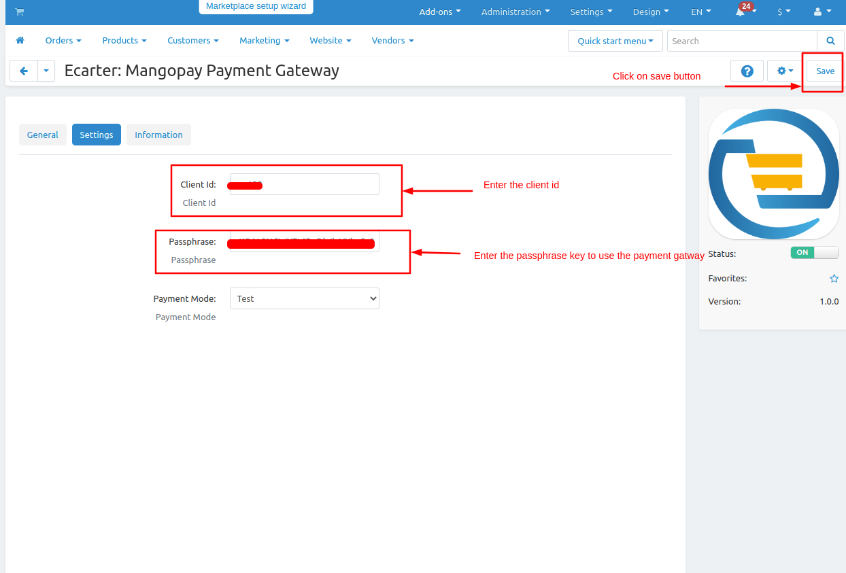Select the Settings tab
This screenshot has width=846, height=573.
97,135
